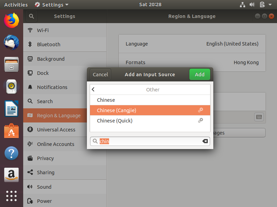Viewport: 277px width, 207px height.
Task: Click the Bluetooth symbol in sidebar
Action: pos(30,44)
